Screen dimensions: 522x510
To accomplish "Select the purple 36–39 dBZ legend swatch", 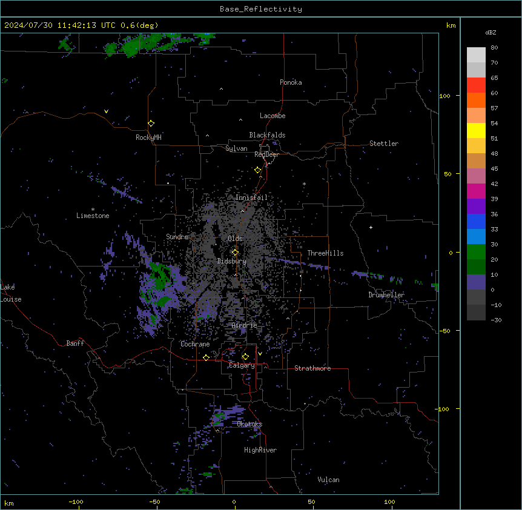I will click(x=476, y=207).
